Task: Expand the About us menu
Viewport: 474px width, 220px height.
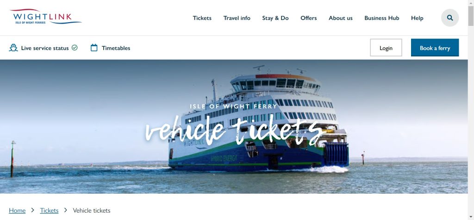Action: pyautogui.click(x=340, y=18)
